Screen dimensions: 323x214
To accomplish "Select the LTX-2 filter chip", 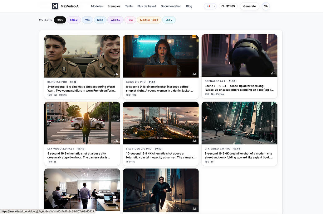I will [x=169, y=20].
